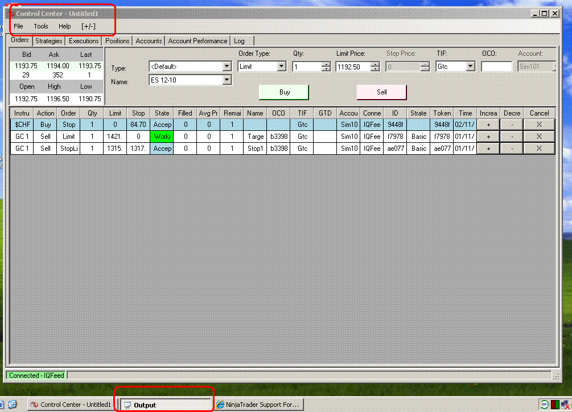This screenshot has width=572, height=412.
Task: Click the green Buy button
Action: click(x=284, y=92)
